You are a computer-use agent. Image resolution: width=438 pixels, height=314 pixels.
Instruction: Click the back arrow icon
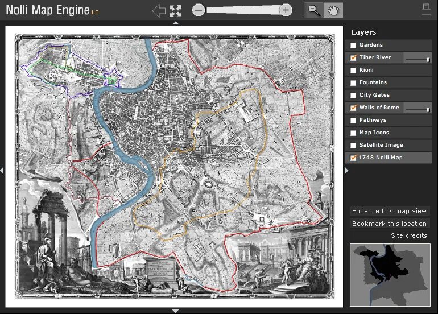(x=159, y=11)
